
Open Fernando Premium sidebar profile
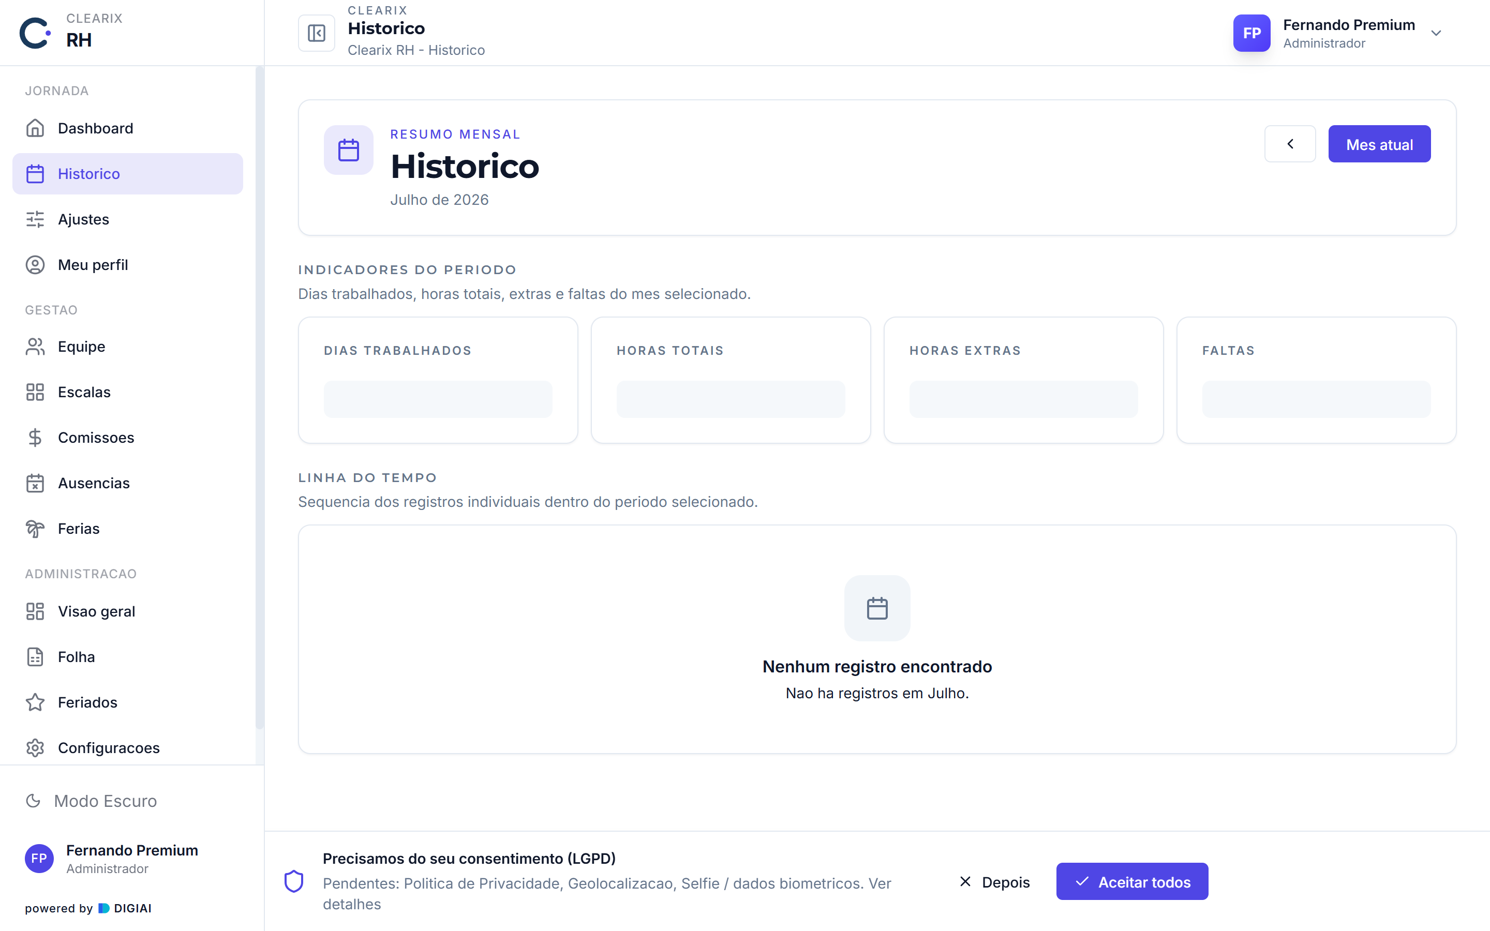tap(111, 859)
